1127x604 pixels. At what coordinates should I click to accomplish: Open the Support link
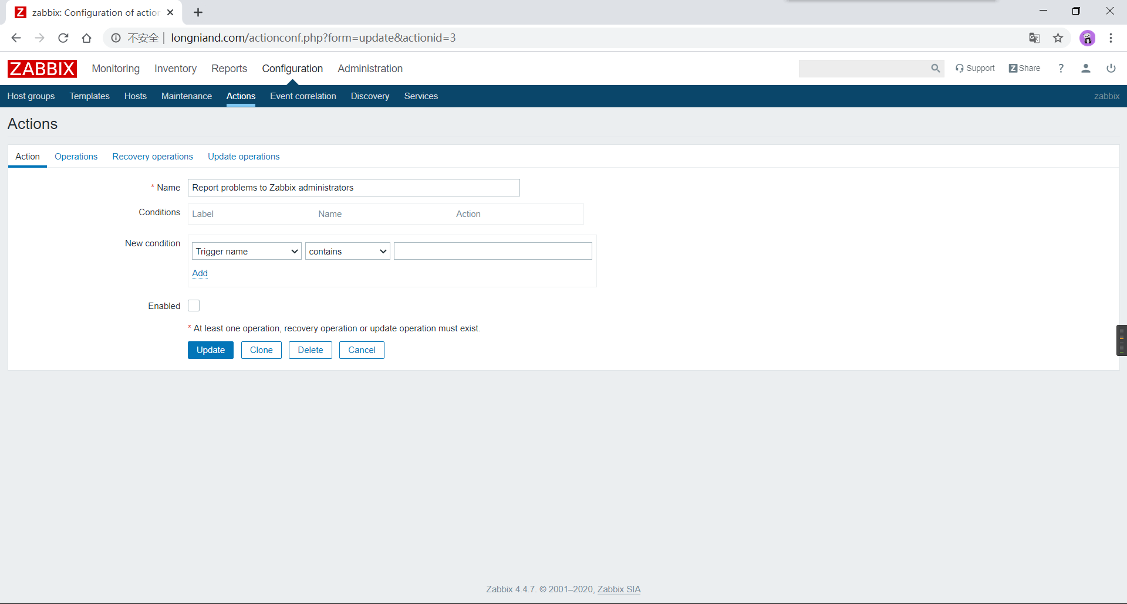coord(975,69)
